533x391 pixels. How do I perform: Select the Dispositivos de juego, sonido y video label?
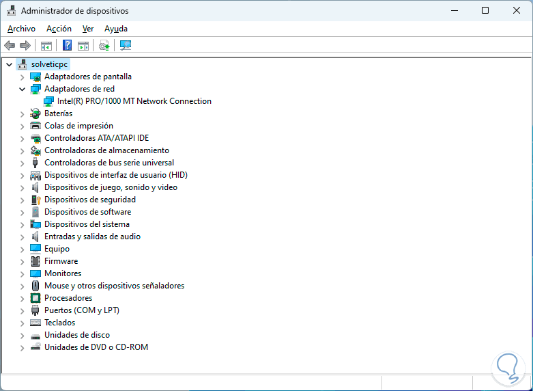111,187
